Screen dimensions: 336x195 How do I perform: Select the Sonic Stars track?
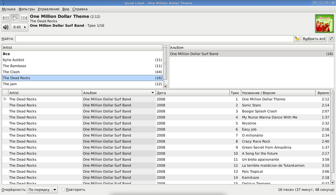tap(166, 105)
